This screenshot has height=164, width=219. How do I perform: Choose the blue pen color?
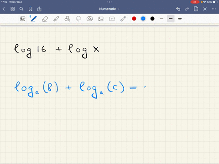(x=143, y=19)
